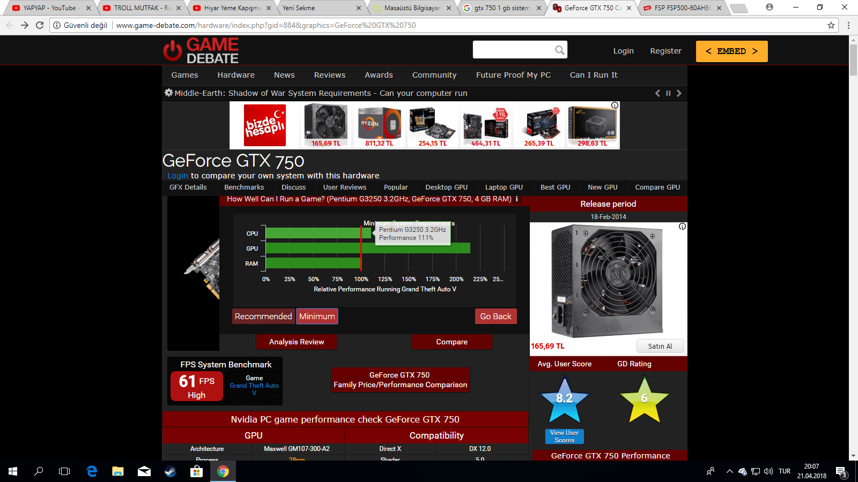This screenshot has width=858, height=482.
Task: Click the Login link in the header
Action: coord(623,51)
